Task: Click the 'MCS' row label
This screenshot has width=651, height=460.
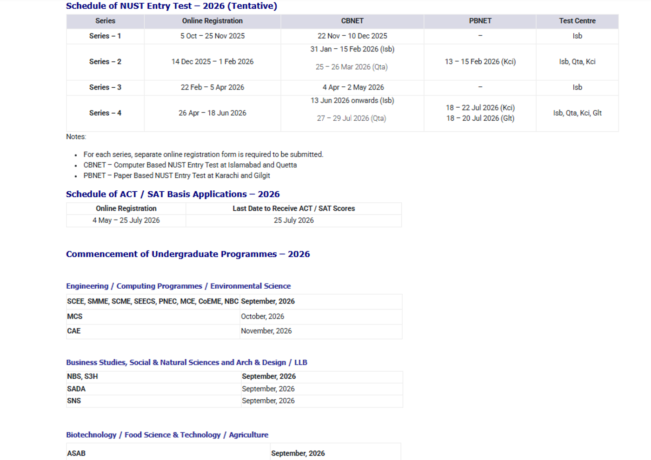Action: click(x=75, y=317)
